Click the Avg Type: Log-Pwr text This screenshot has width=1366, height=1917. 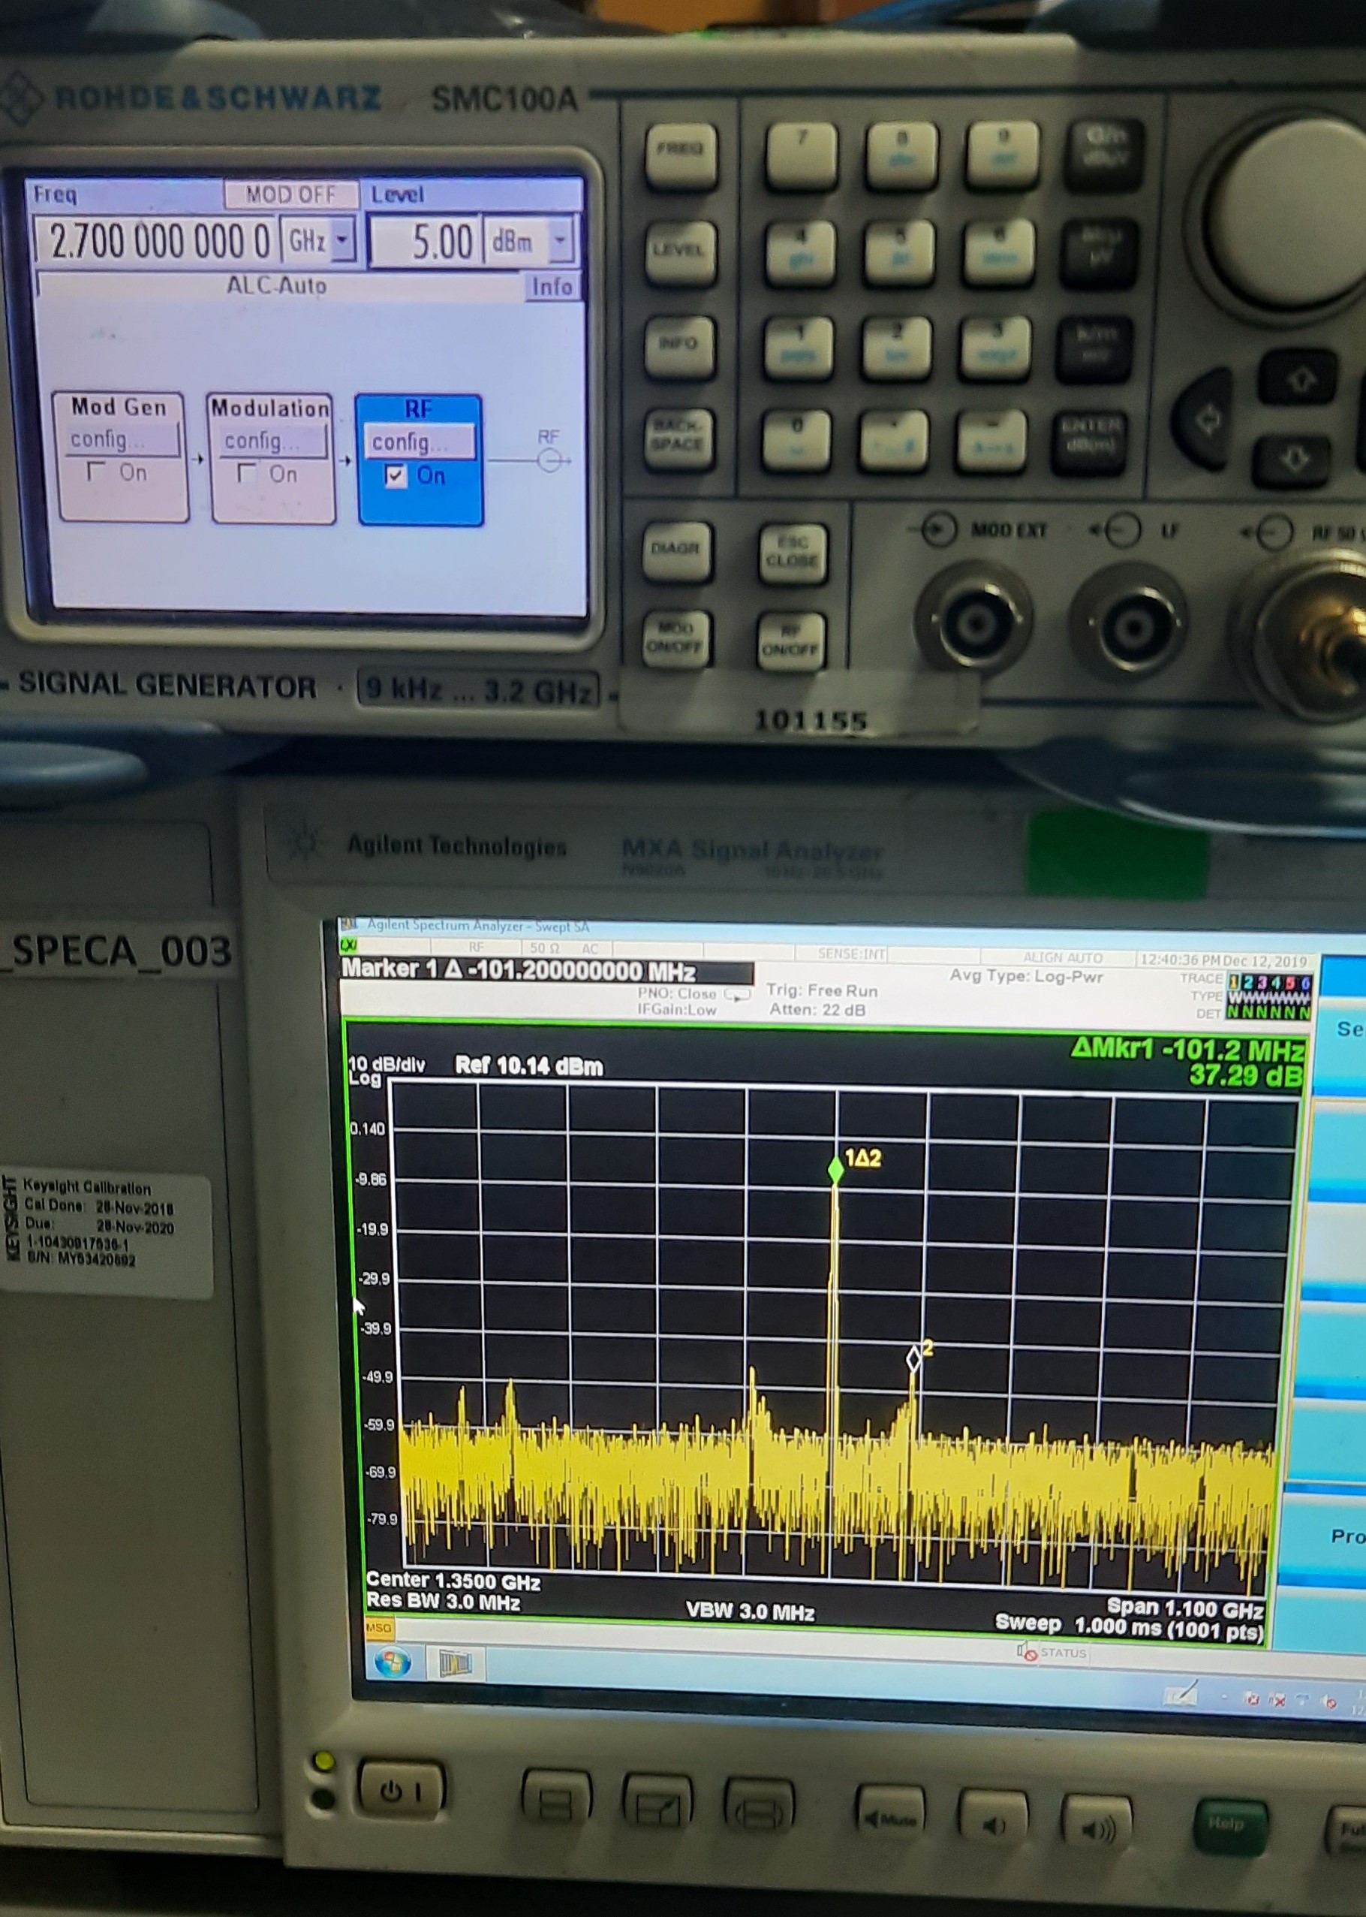pos(1025,976)
